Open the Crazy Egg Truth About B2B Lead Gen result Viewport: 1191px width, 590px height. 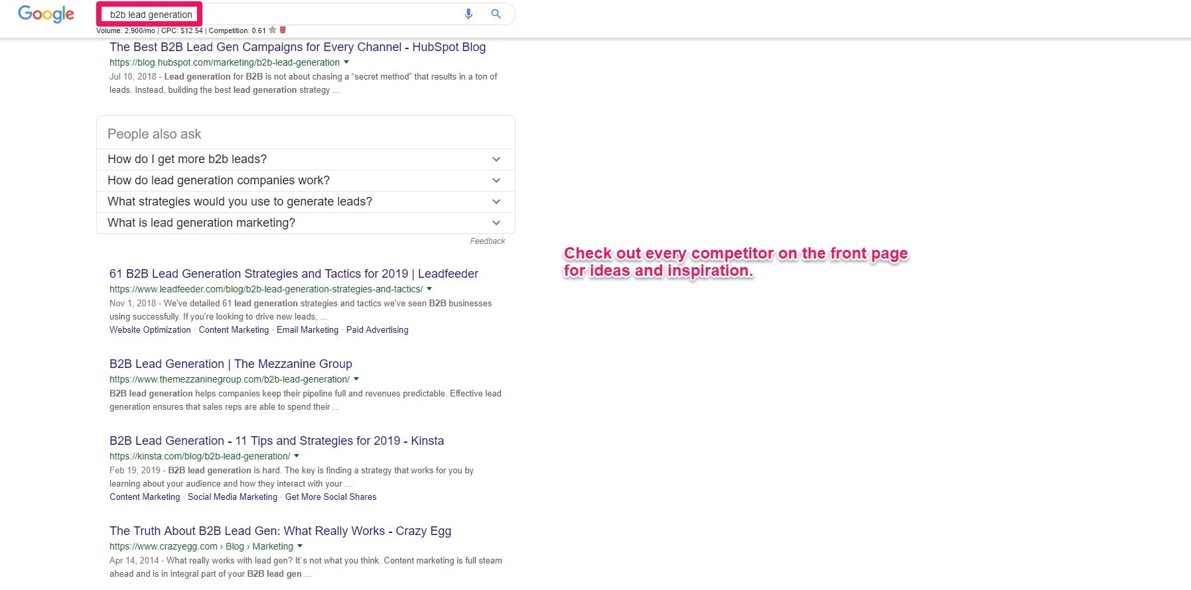pyautogui.click(x=281, y=531)
